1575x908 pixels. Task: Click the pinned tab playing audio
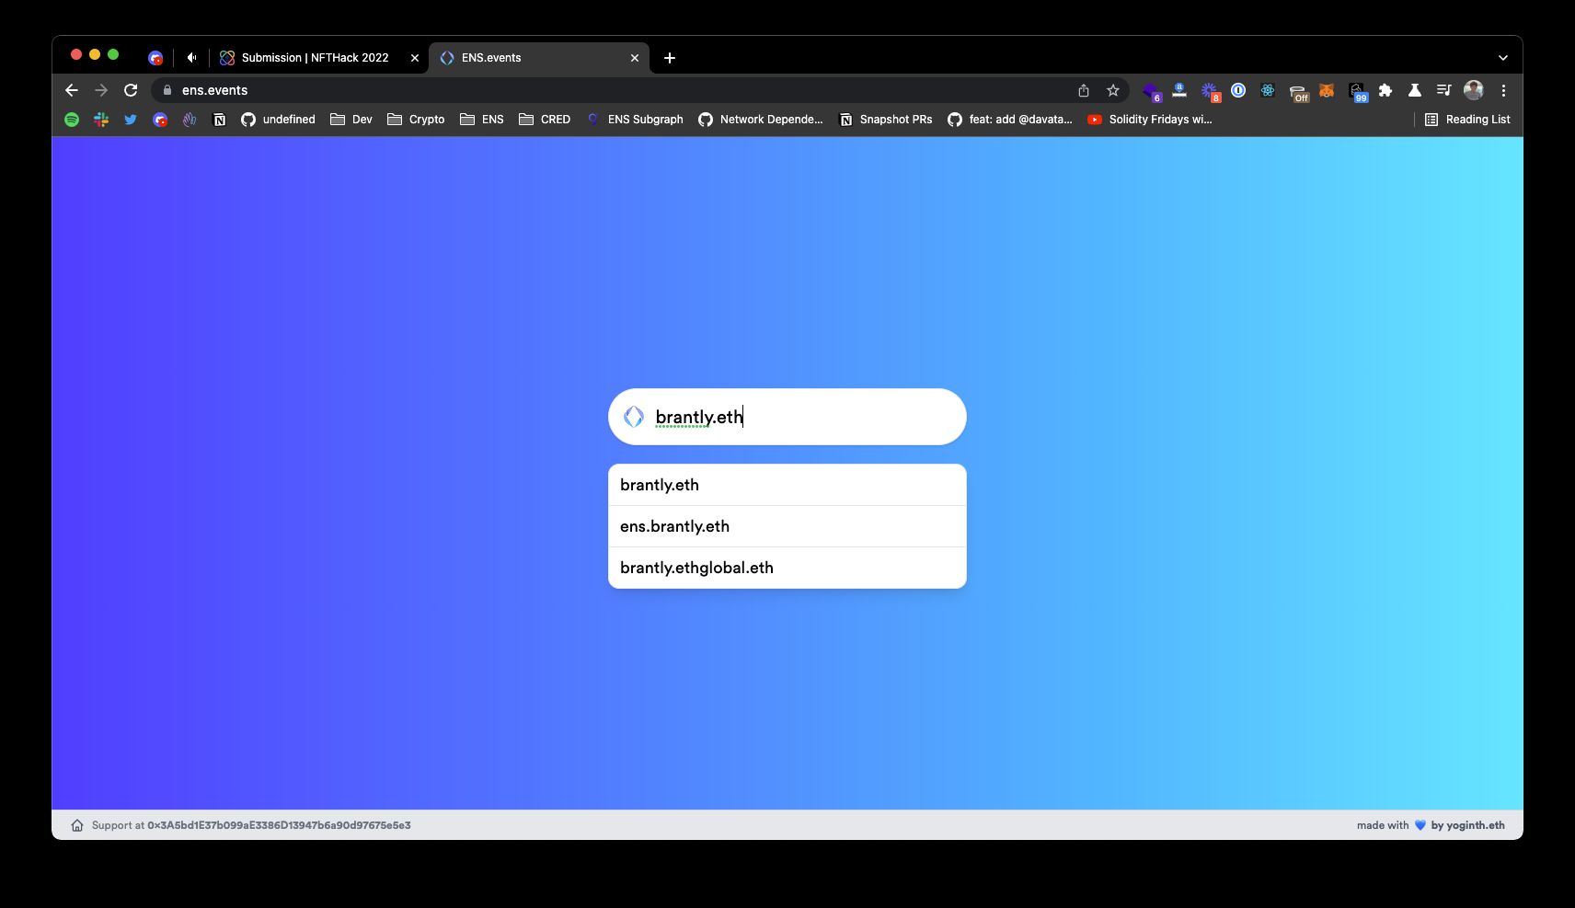coord(191,58)
